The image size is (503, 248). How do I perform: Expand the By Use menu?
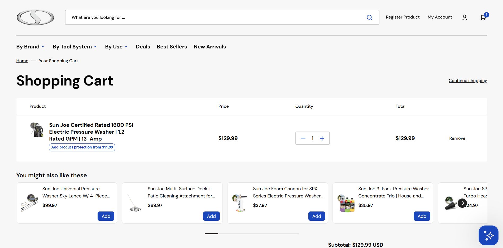pos(116,47)
